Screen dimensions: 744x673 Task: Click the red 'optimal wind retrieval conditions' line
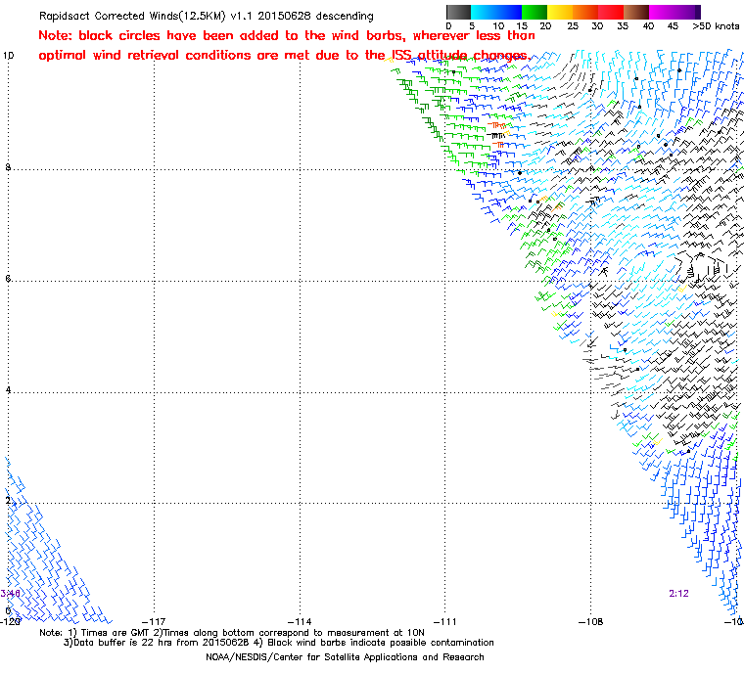tap(284, 55)
